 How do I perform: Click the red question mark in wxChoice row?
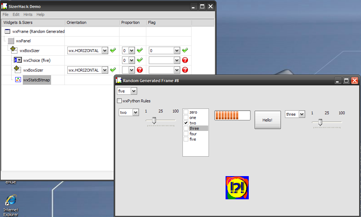pyautogui.click(x=185, y=60)
